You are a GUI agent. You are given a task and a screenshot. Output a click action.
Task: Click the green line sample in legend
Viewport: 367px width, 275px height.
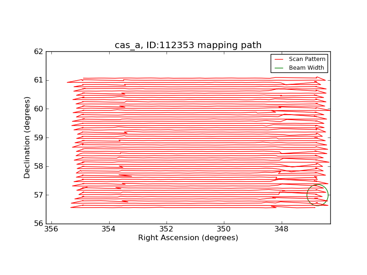pyautogui.click(x=279, y=68)
